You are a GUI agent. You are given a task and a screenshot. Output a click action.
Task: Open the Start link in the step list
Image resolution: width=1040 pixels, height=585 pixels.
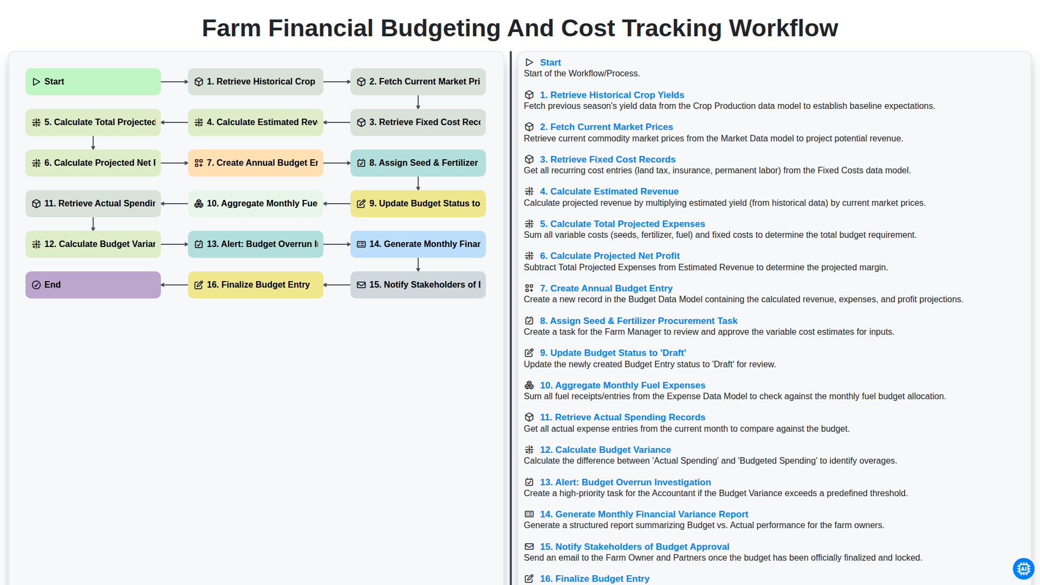(x=550, y=63)
